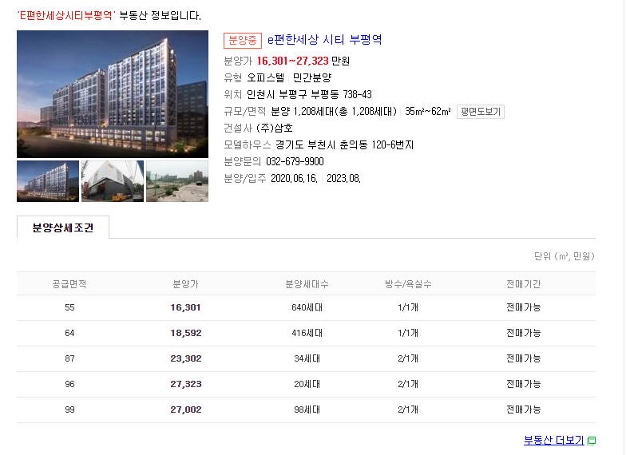Click supply area value 55
This screenshot has width=626, height=455.
click(x=69, y=307)
